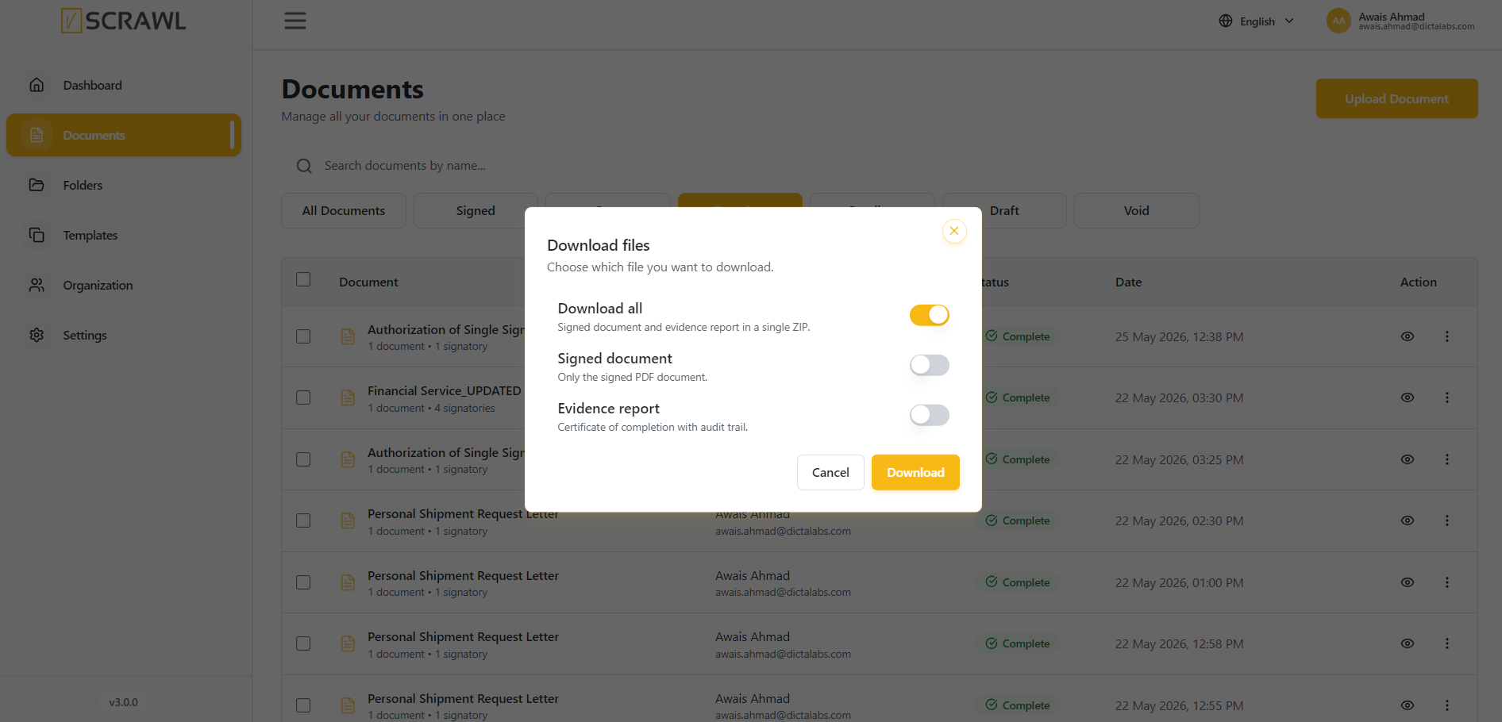Screen dimensions: 1502x722
Task: Select Documents in the sidebar
Action: tap(123, 135)
